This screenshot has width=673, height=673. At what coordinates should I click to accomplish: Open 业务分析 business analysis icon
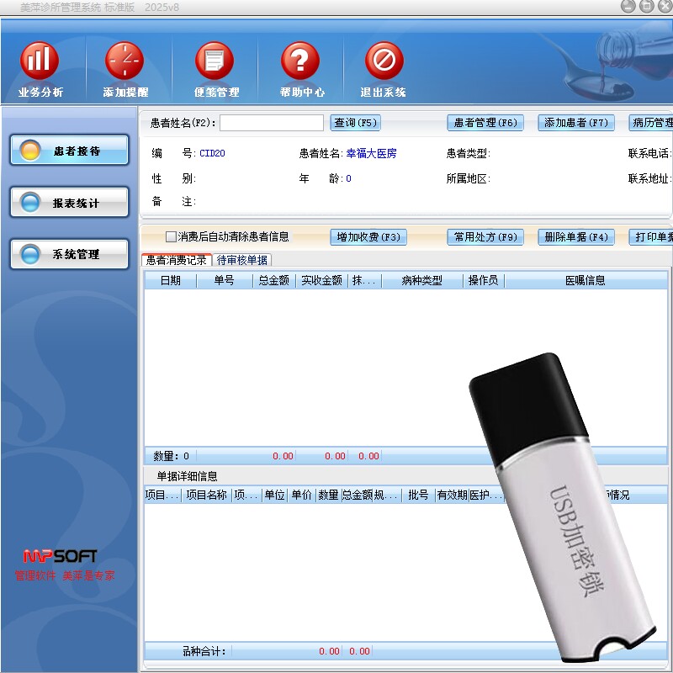tap(39, 61)
